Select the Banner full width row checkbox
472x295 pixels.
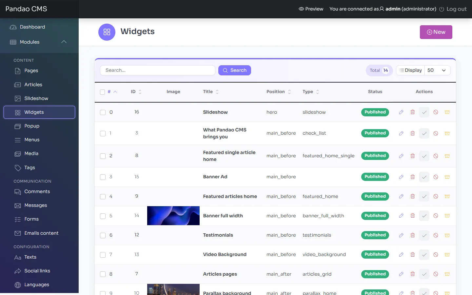[x=103, y=216]
